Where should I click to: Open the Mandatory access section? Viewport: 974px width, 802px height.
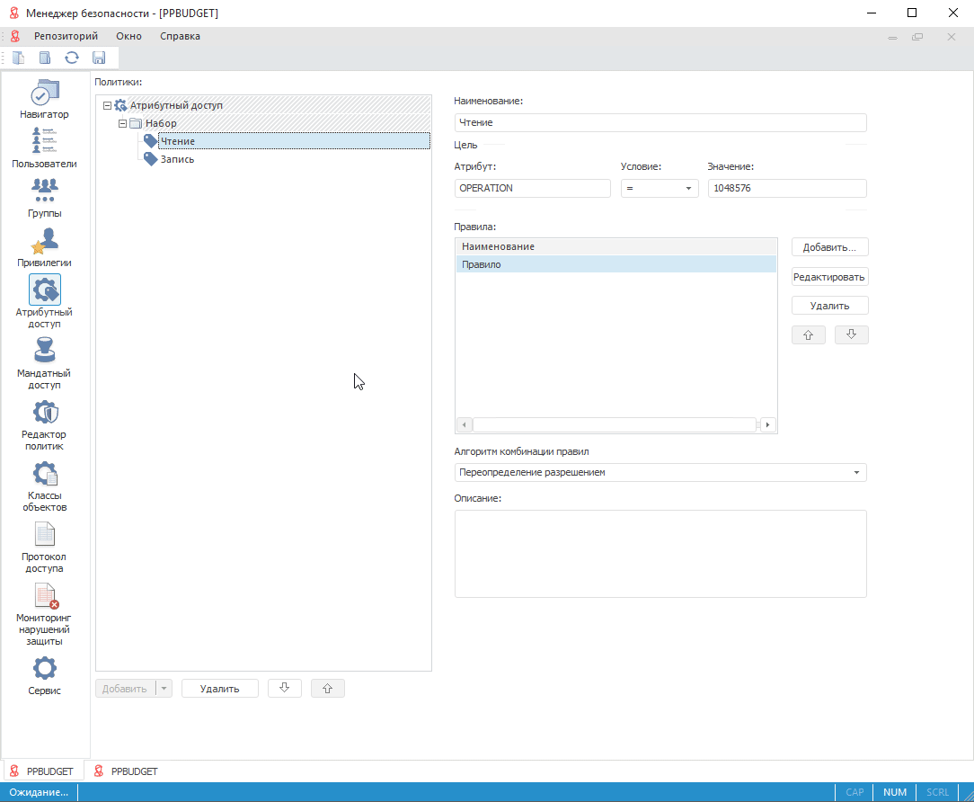click(45, 351)
